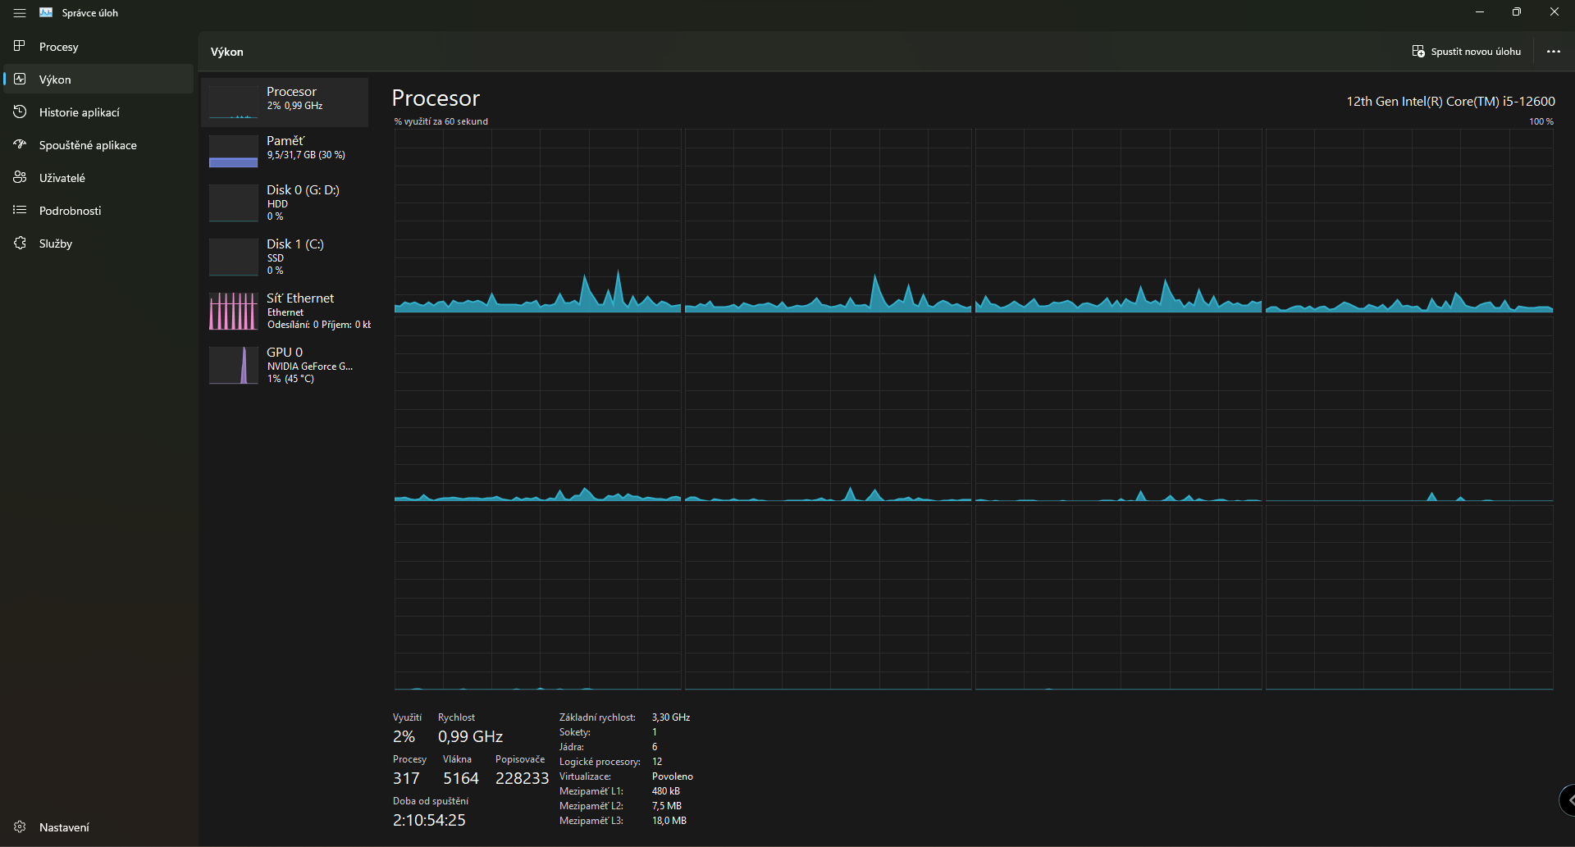1575x847 pixels.
Task: Open the three-dot more options menu
Action: point(1553,52)
